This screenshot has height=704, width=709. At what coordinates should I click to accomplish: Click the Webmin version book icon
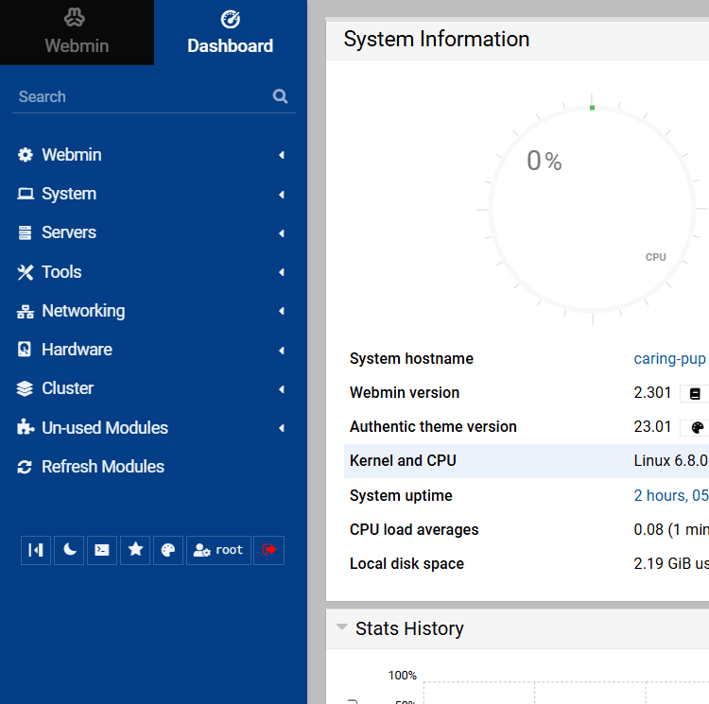[694, 393]
